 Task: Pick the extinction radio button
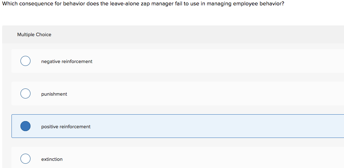click(25, 159)
